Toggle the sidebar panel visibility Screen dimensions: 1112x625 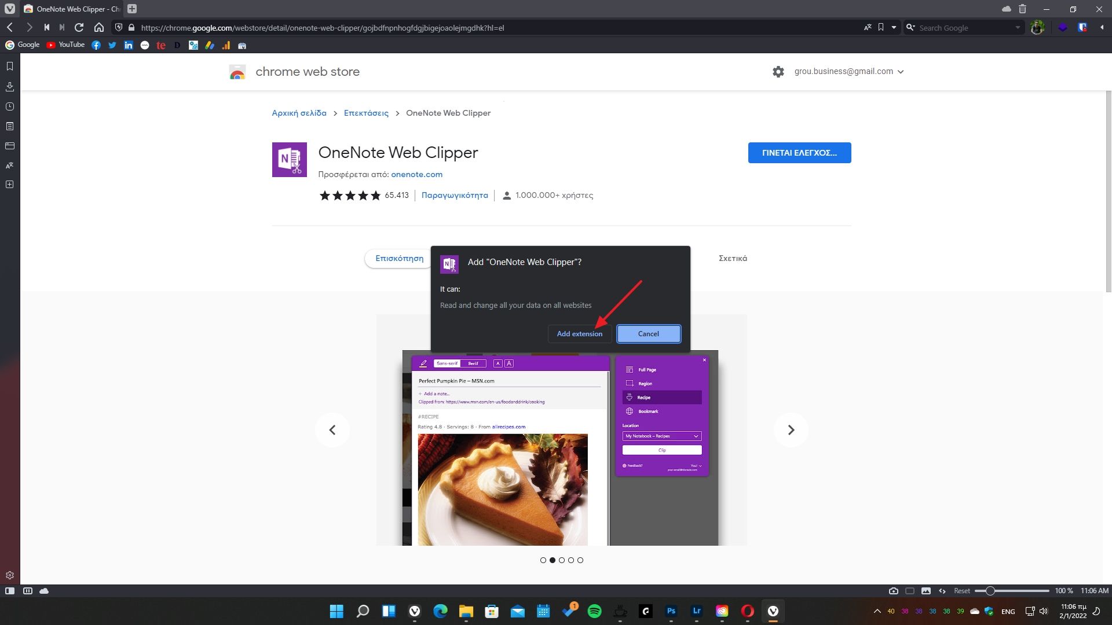pyautogui.click(x=10, y=591)
